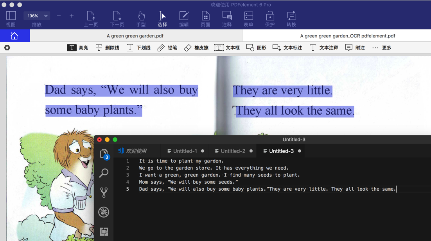
Task: Switch to A green green garden.pdf tab
Action: point(135,36)
